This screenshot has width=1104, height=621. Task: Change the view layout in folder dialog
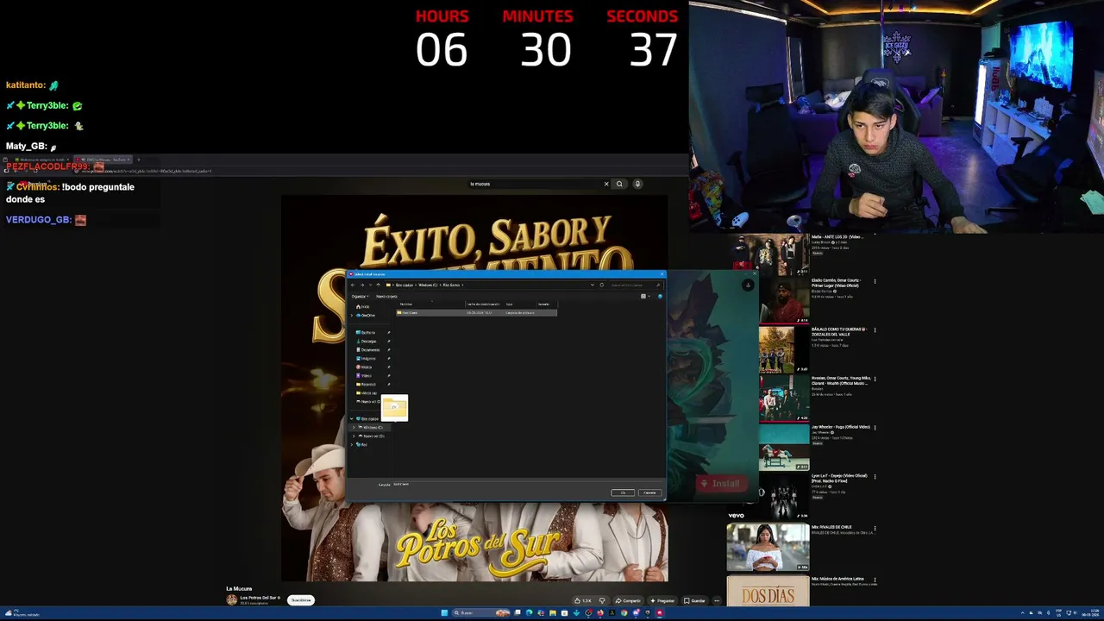tap(643, 296)
